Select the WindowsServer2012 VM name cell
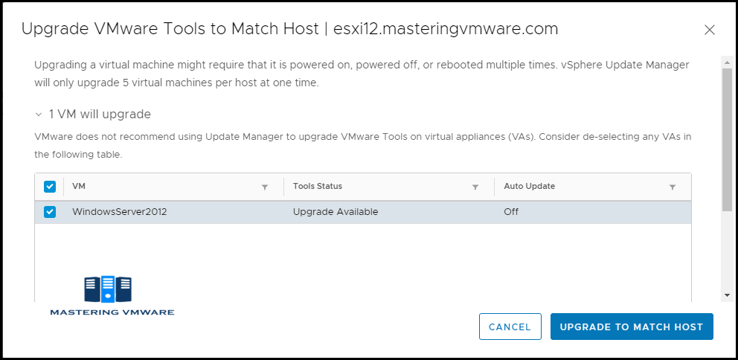Viewport: 738px width, 360px height. [120, 212]
